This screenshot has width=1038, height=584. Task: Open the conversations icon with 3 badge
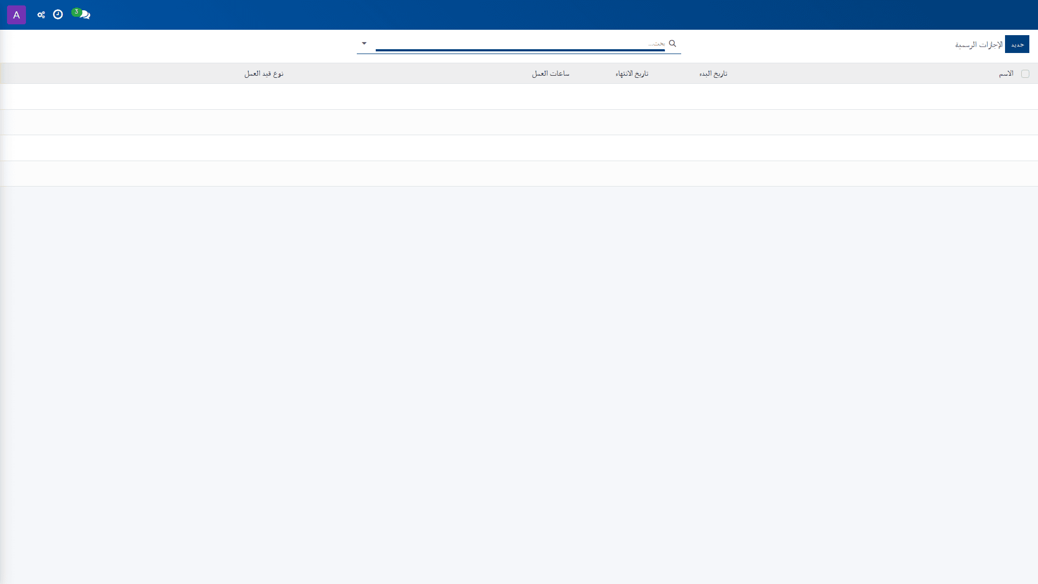click(x=82, y=14)
